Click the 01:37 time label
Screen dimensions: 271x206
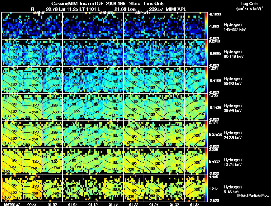194,204
